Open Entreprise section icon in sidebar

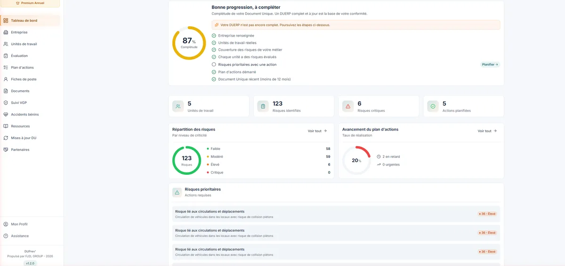pos(6,32)
